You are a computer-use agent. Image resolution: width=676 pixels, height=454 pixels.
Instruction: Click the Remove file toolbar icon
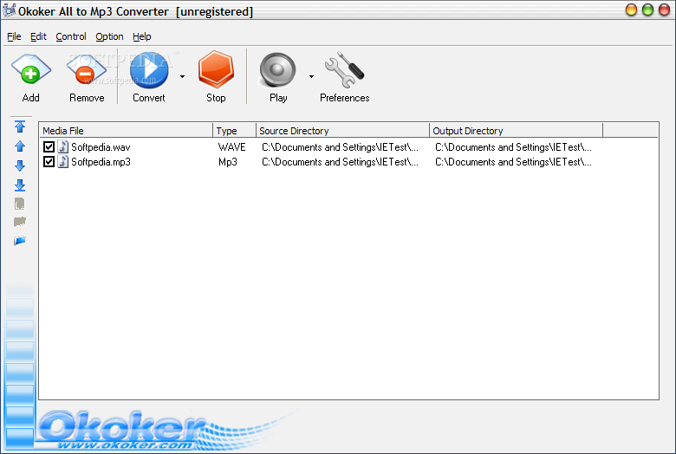pyautogui.click(x=86, y=70)
